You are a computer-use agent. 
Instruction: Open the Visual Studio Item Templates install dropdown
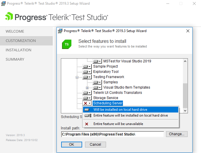(97, 88)
